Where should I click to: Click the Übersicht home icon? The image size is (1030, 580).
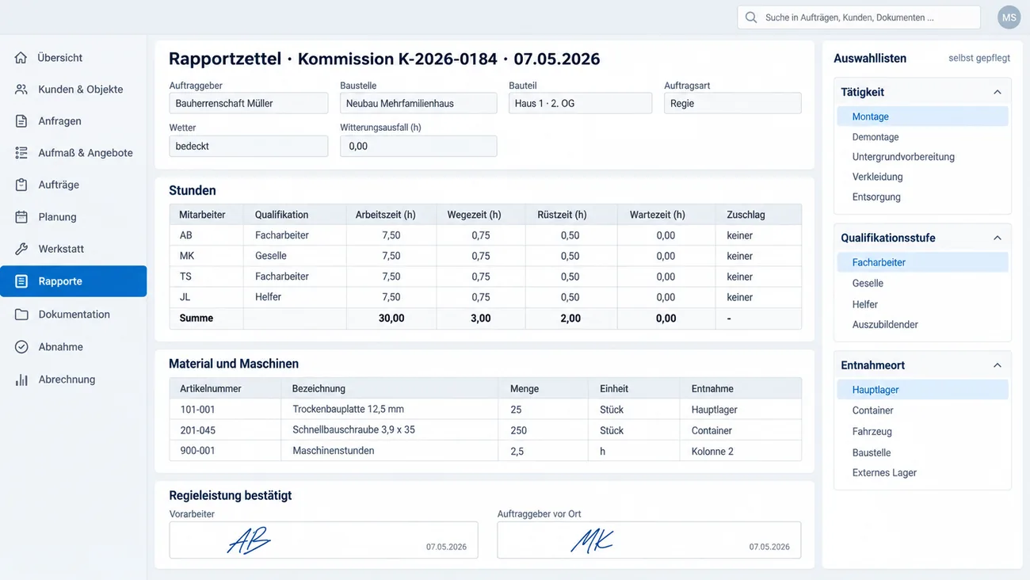(x=21, y=58)
